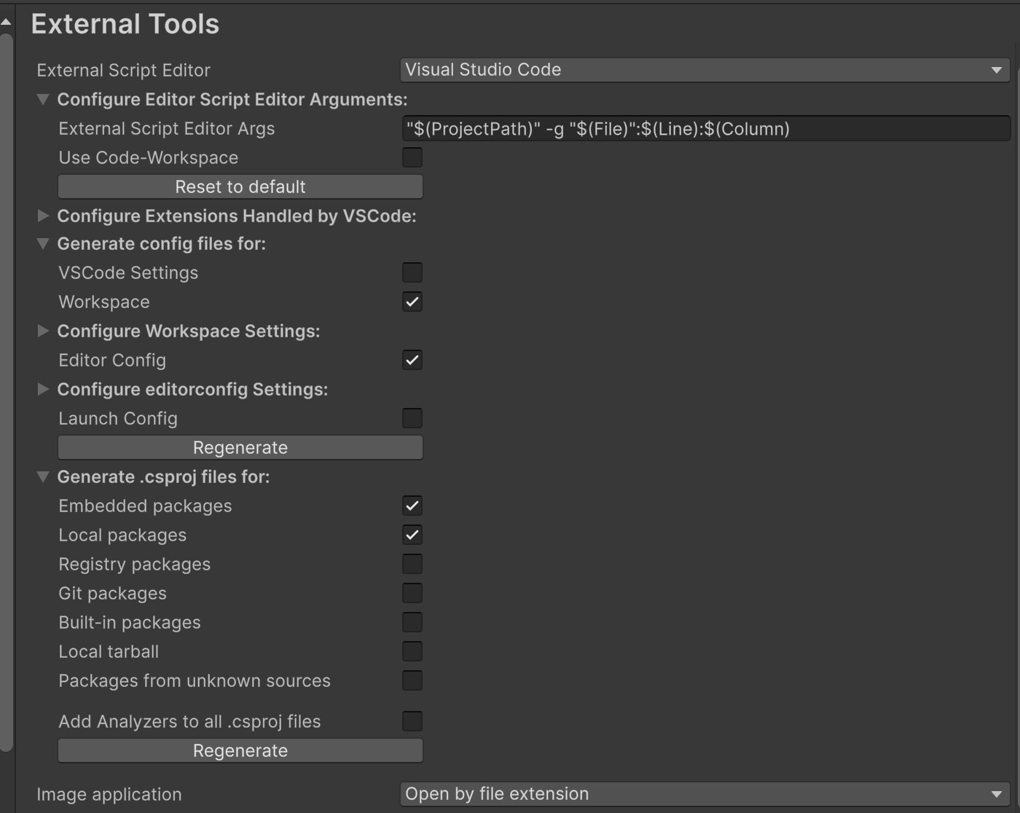This screenshot has width=1020, height=813.
Task: Click the lower Regenerate button
Action: click(240, 750)
